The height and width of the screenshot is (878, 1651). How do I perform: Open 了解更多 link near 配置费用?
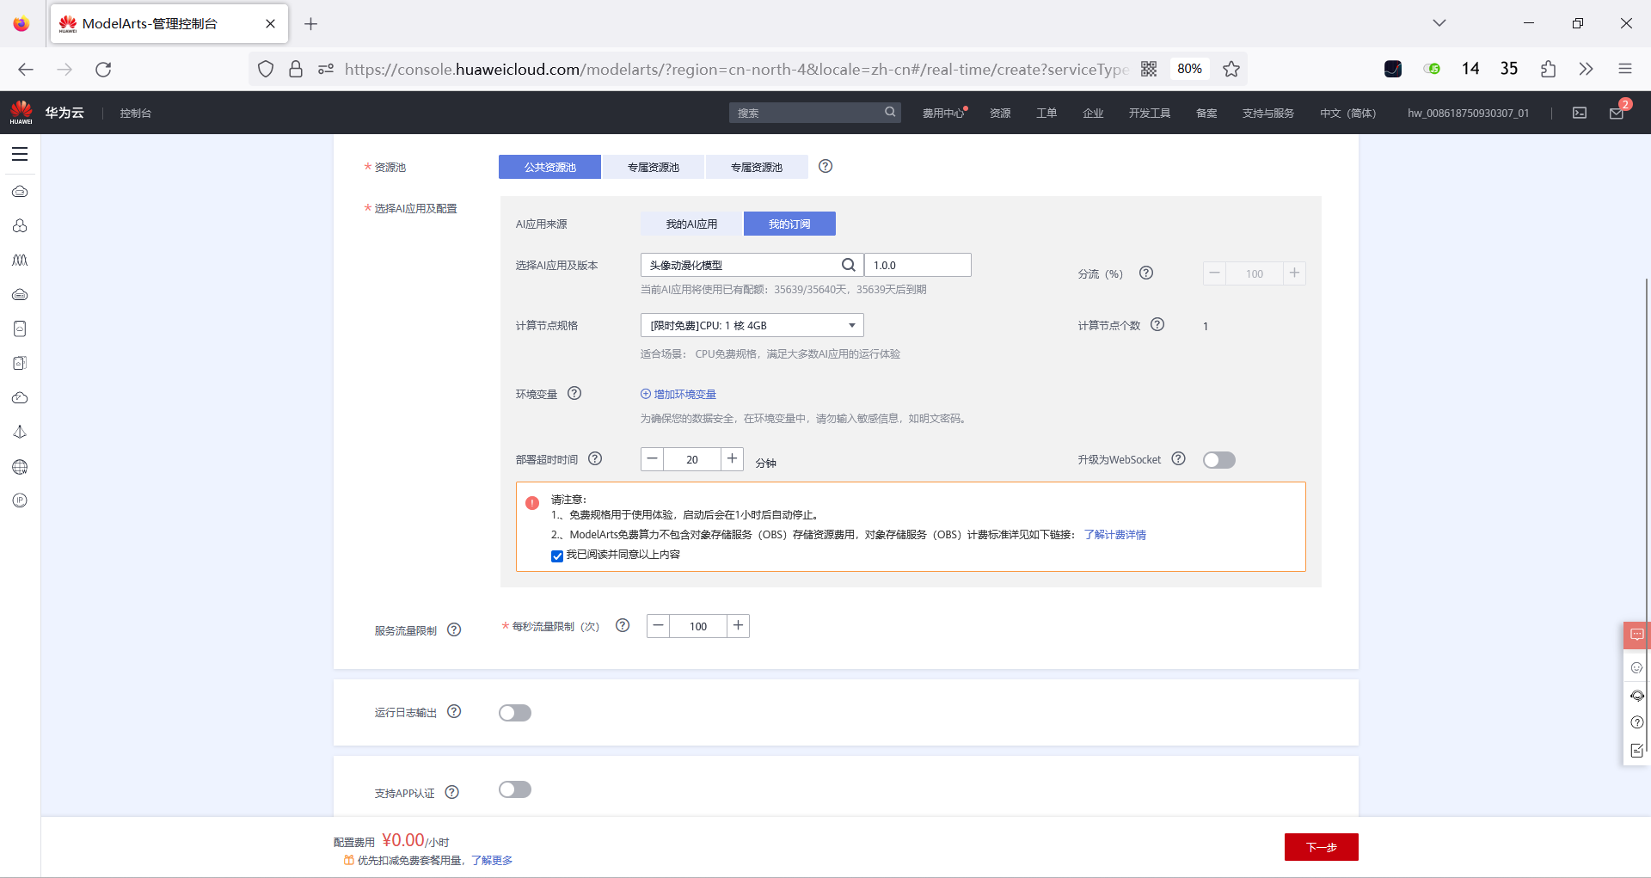pyautogui.click(x=492, y=861)
